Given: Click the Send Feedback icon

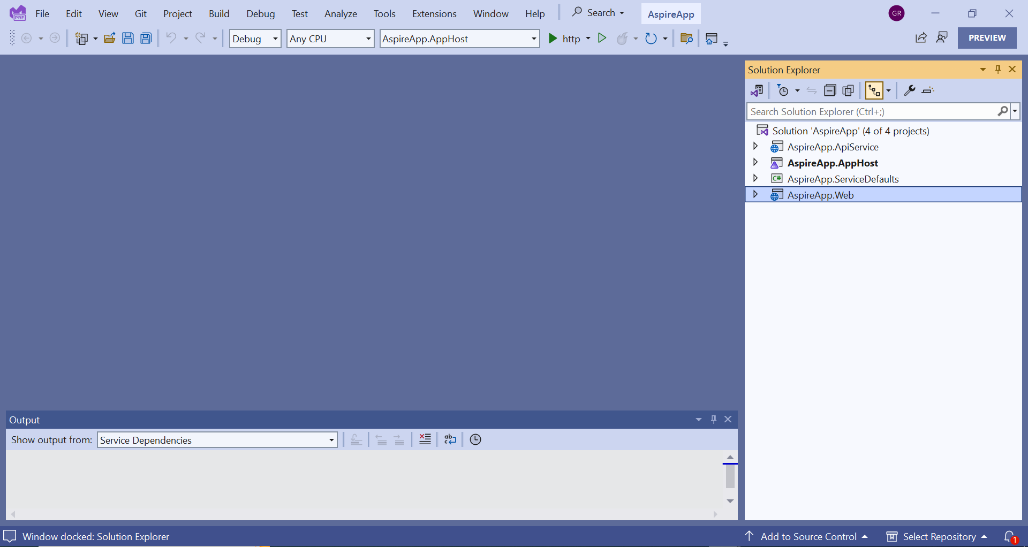Looking at the screenshot, I should click(x=942, y=37).
